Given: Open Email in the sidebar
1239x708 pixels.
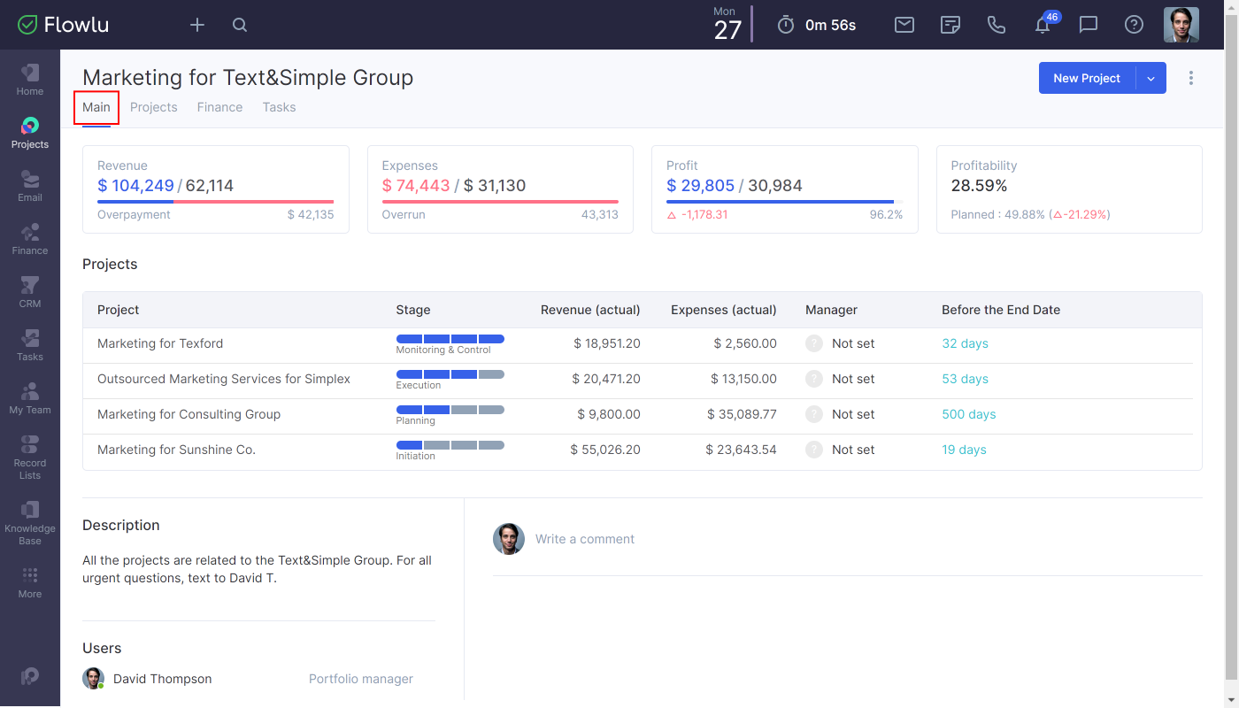Looking at the screenshot, I should point(30,186).
